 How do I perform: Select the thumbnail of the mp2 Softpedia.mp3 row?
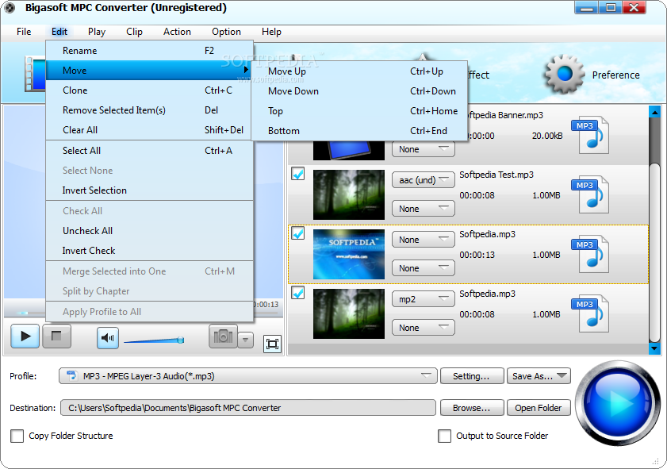(x=349, y=313)
